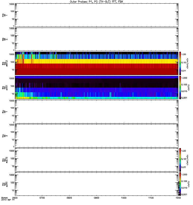Click the "thc fff 2" y-axis title
193x205 pixels.
(5, 136)
